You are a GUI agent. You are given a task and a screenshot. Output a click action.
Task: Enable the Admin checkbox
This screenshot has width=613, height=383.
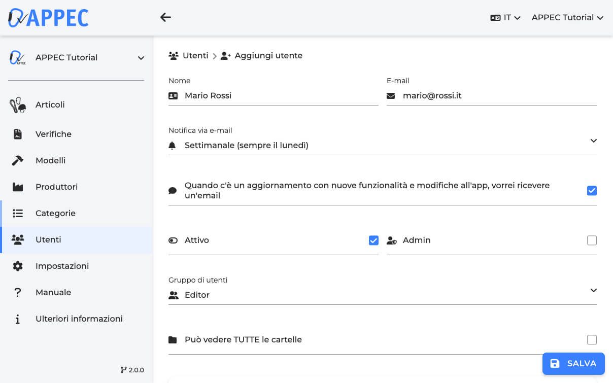coord(592,240)
